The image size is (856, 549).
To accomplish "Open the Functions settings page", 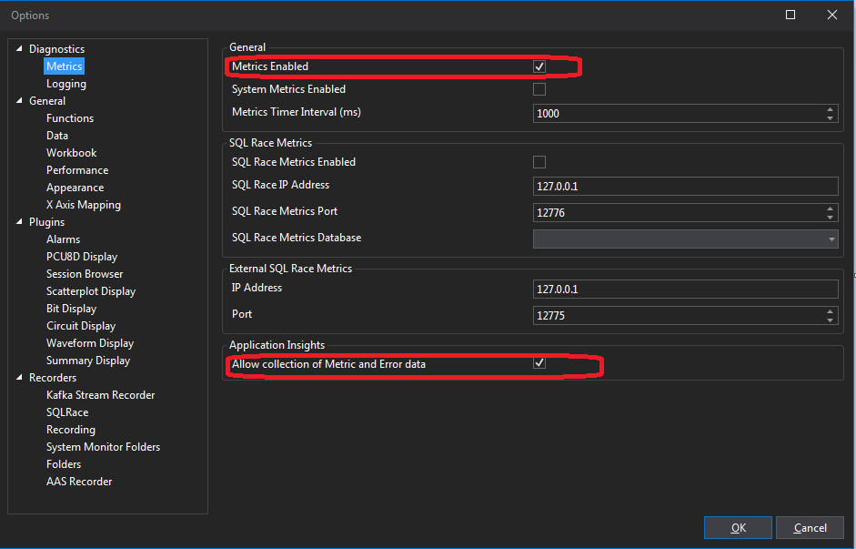I will click(x=70, y=117).
